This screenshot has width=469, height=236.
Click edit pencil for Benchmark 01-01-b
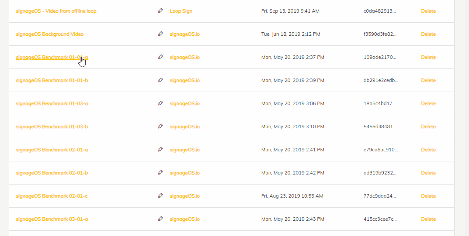pos(160,80)
